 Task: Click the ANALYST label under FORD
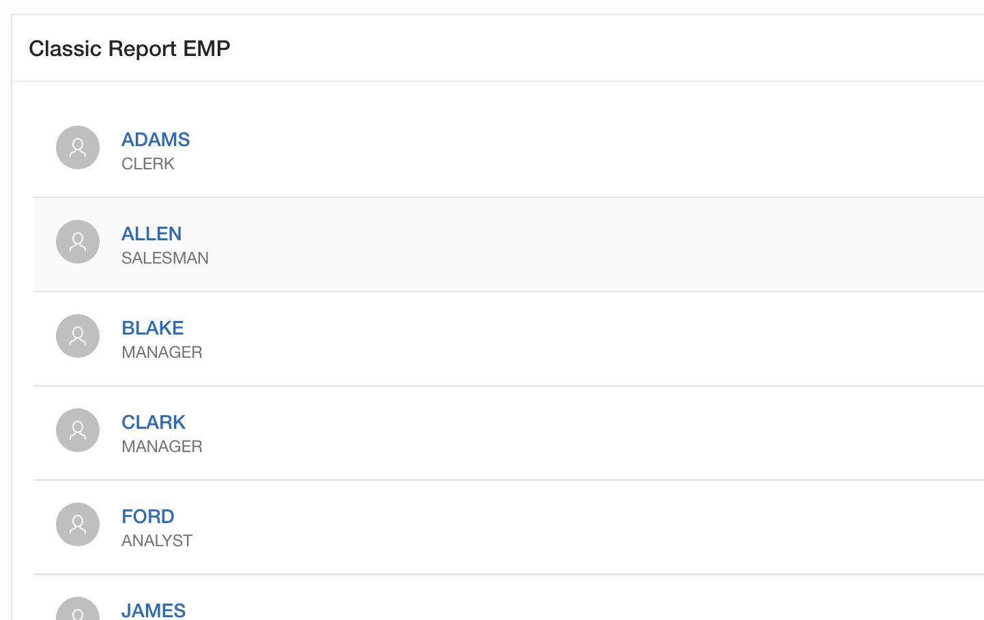(157, 541)
